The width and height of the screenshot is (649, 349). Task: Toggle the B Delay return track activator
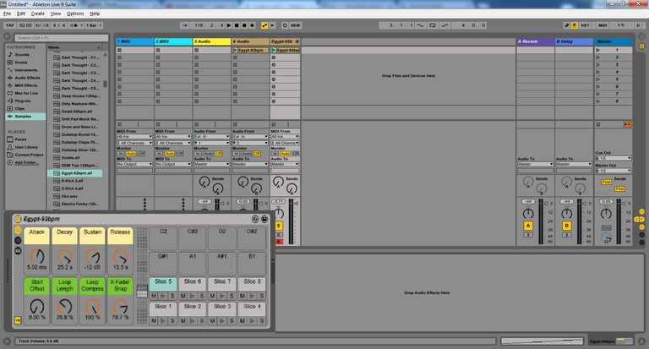567,226
